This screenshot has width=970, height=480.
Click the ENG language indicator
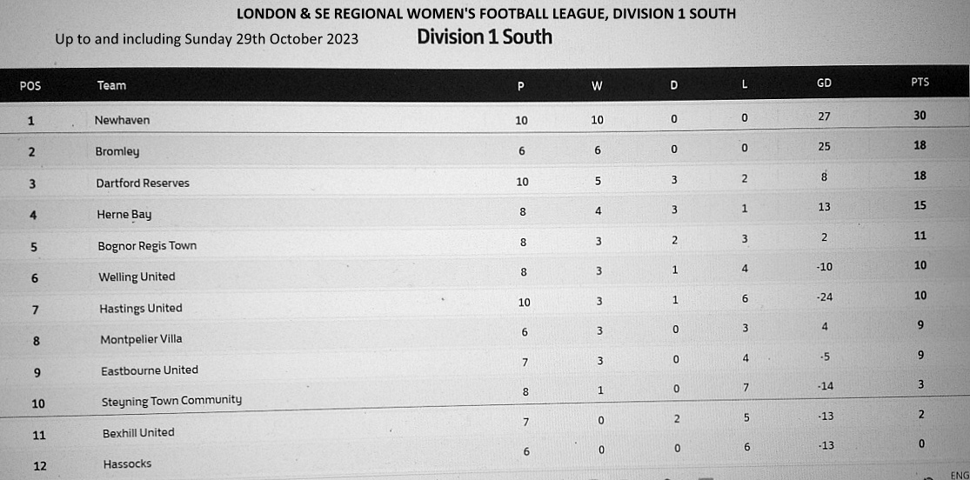click(x=960, y=475)
